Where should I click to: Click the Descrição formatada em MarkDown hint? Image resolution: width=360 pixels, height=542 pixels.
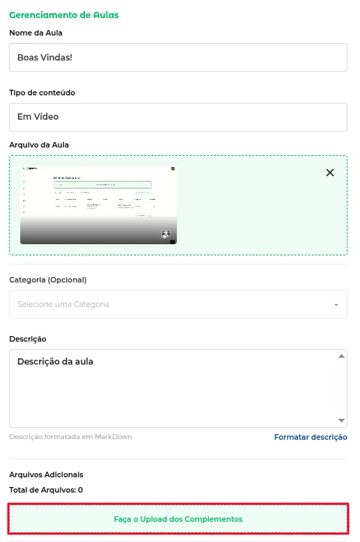click(70, 436)
